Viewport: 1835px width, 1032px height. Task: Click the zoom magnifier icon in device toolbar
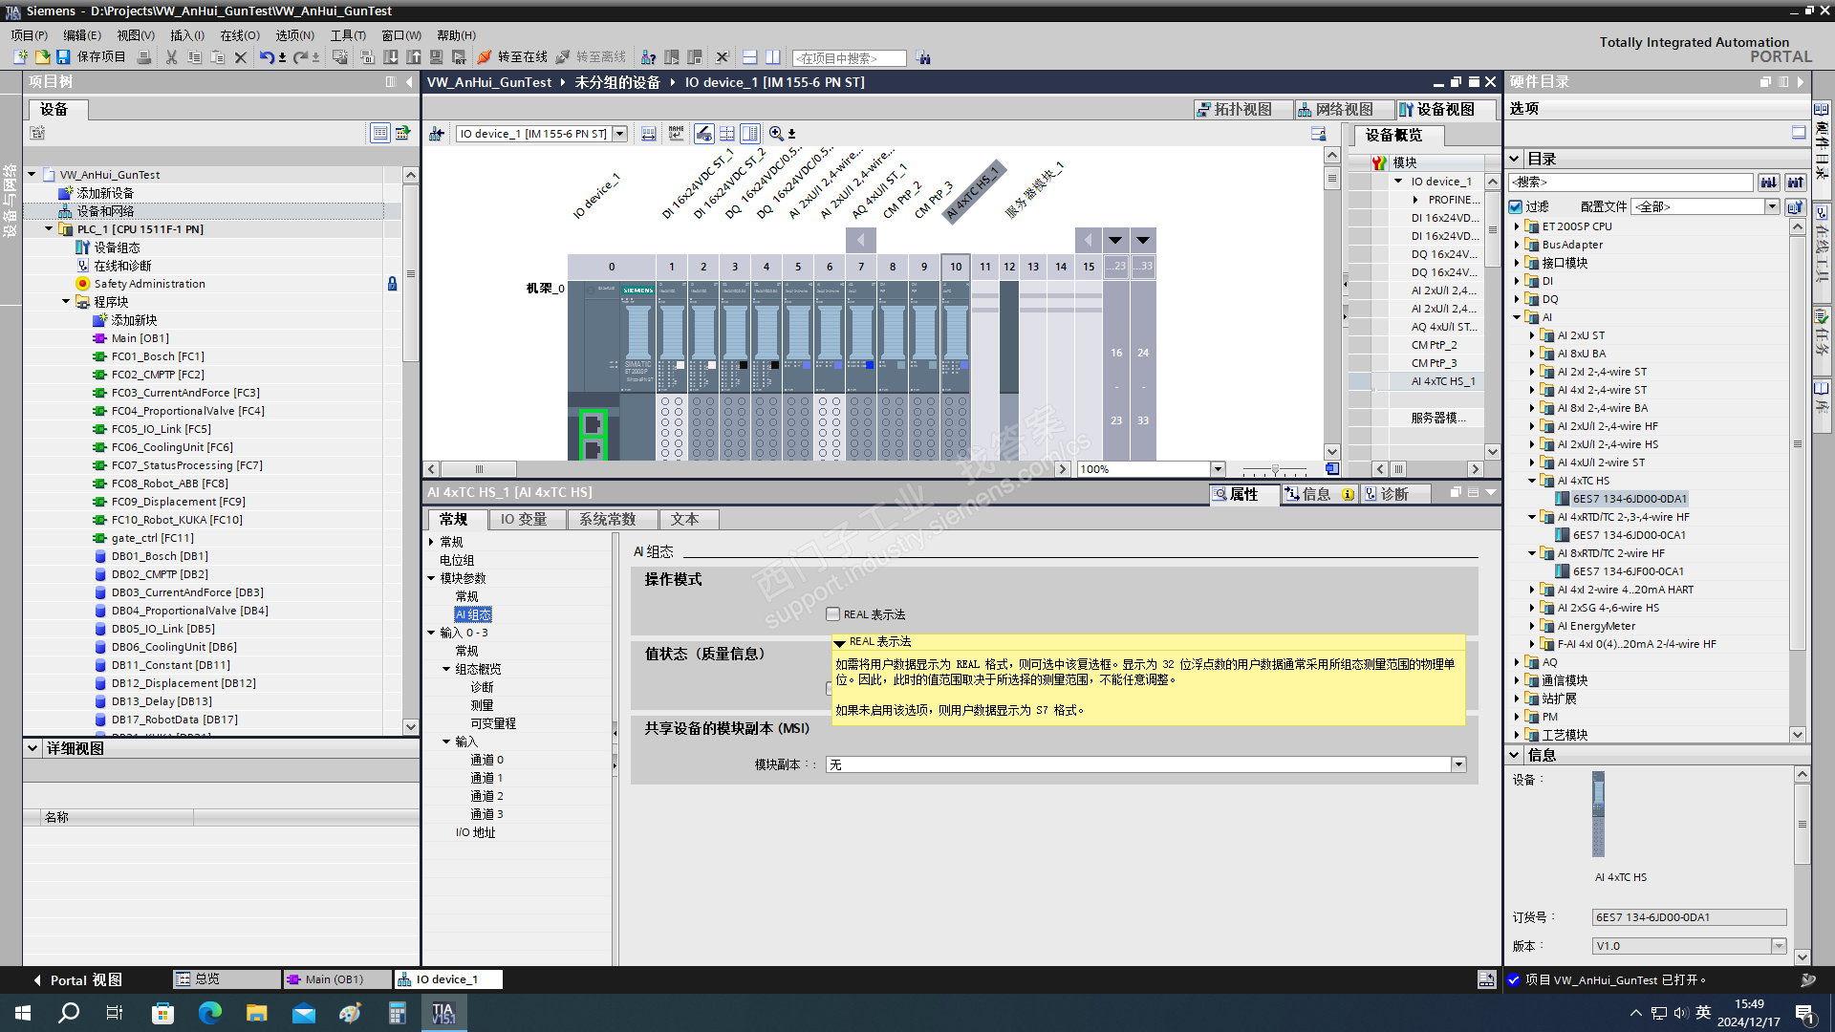coord(776,134)
